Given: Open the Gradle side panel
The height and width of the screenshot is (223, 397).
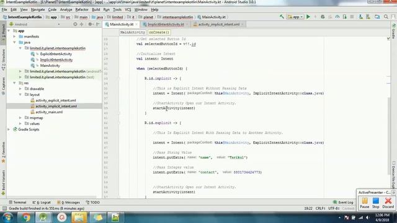Looking at the screenshot, I should tap(394, 32).
